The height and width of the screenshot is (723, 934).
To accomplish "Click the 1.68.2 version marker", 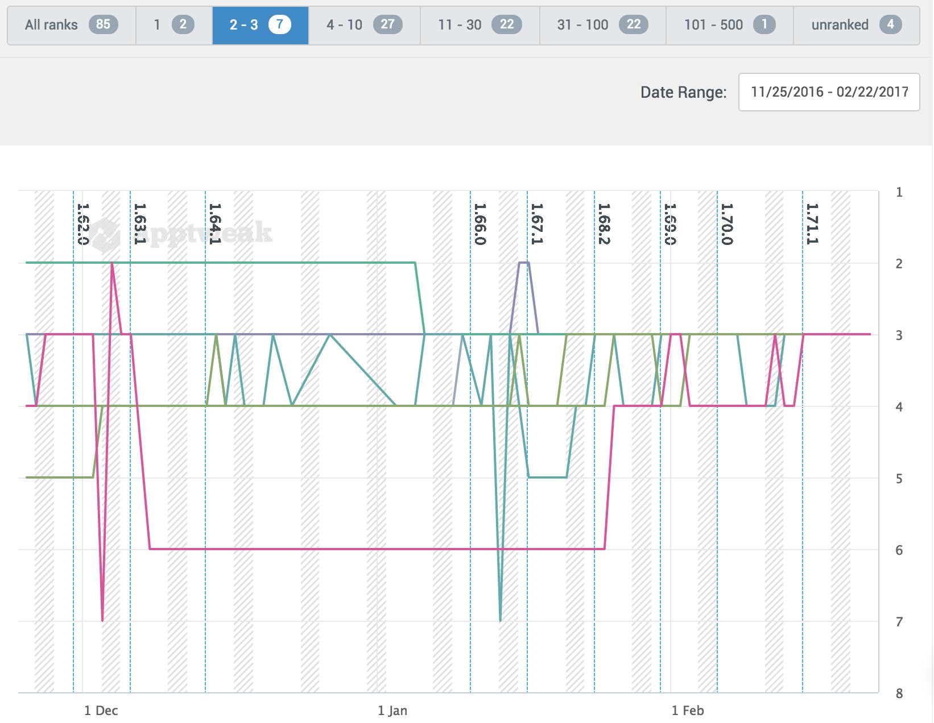I will (x=604, y=224).
